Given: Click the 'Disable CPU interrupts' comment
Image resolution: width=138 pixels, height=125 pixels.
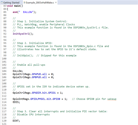Looking at the screenshot, I should click(x=31, y=115).
